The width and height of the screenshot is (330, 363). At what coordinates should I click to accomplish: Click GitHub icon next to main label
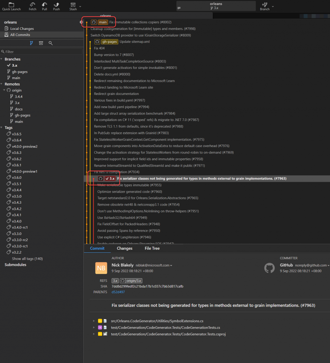click(94, 22)
